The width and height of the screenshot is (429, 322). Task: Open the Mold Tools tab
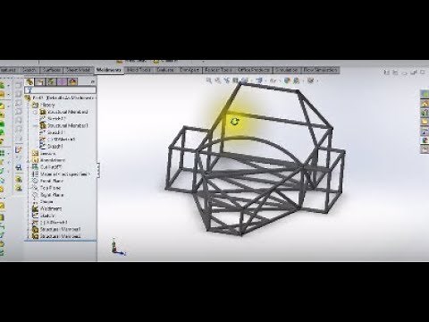(x=139, y=70)
